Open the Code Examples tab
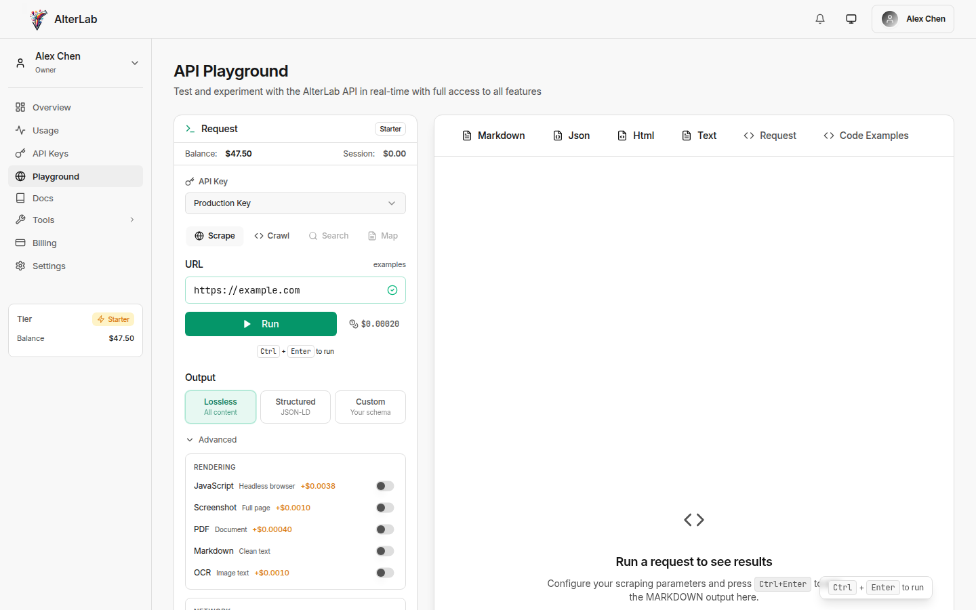Screen dimensions: 976x610 tap(866, 136)
